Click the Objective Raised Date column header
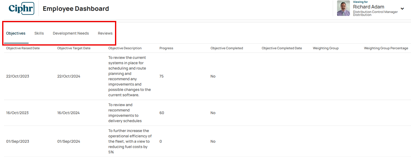This screenshot has width=411, height=157. click(23, 48)
